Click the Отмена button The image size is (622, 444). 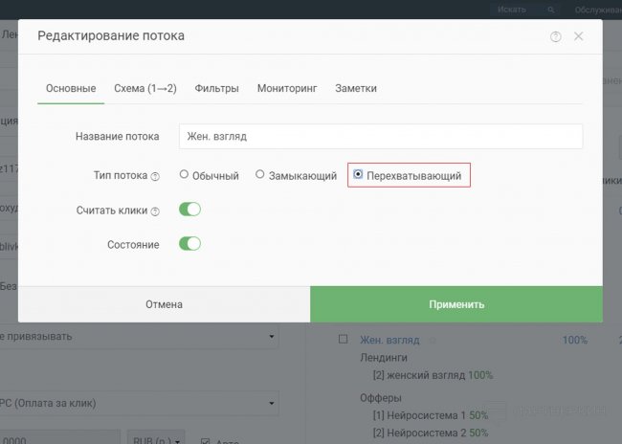(164, 304)
